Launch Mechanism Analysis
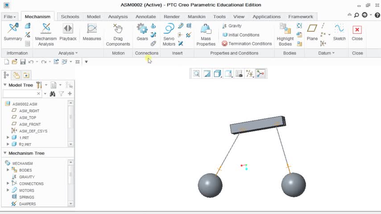Image resolution: width=381 pixels, height=214 pixels. coord(46,34)
